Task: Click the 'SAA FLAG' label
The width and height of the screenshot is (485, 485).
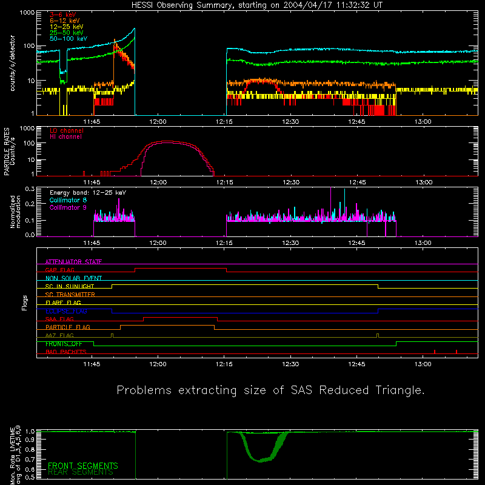Action: tap(59, 319)
